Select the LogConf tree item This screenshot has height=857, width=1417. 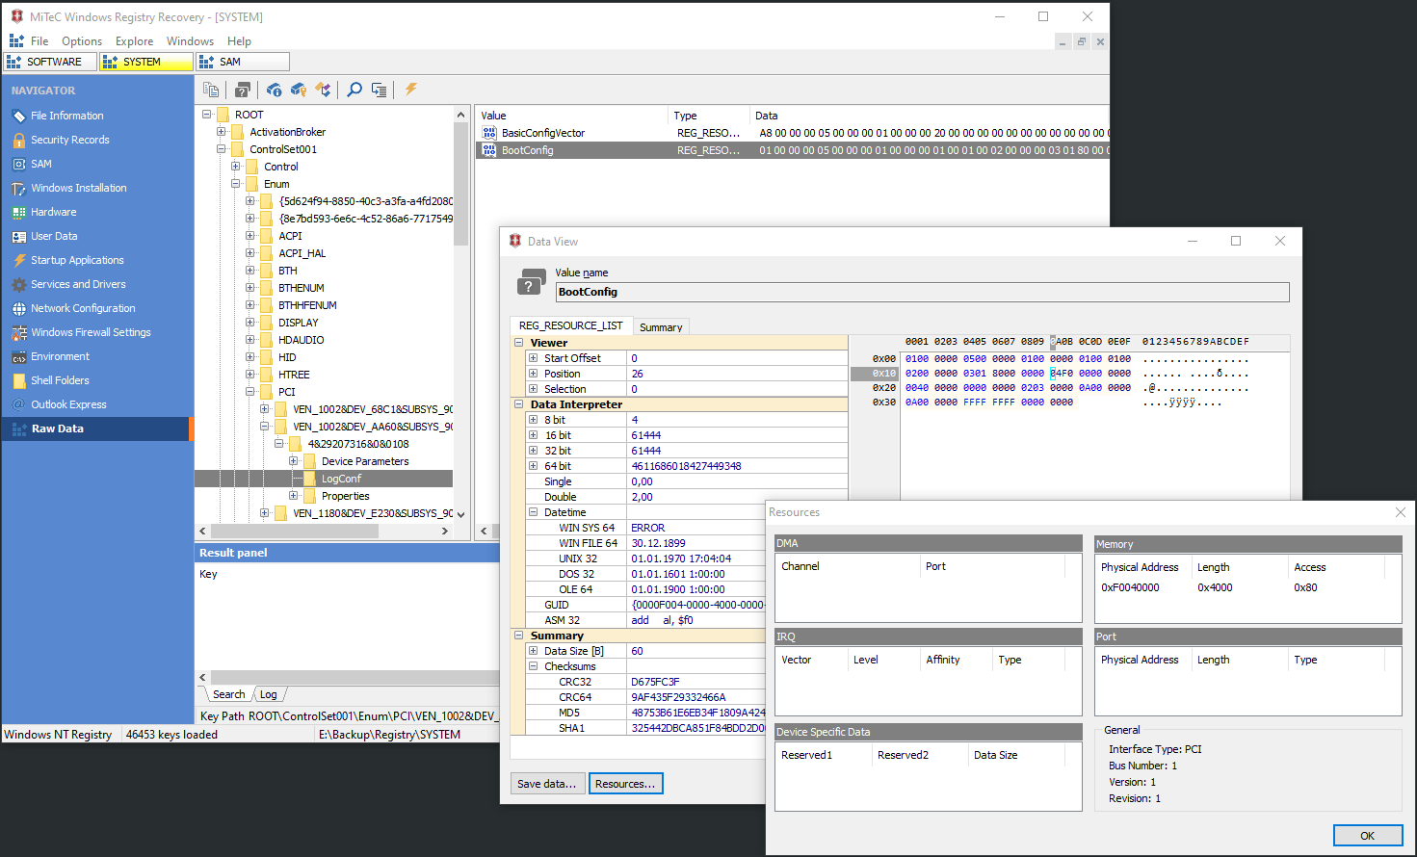(x=341, y=479)
